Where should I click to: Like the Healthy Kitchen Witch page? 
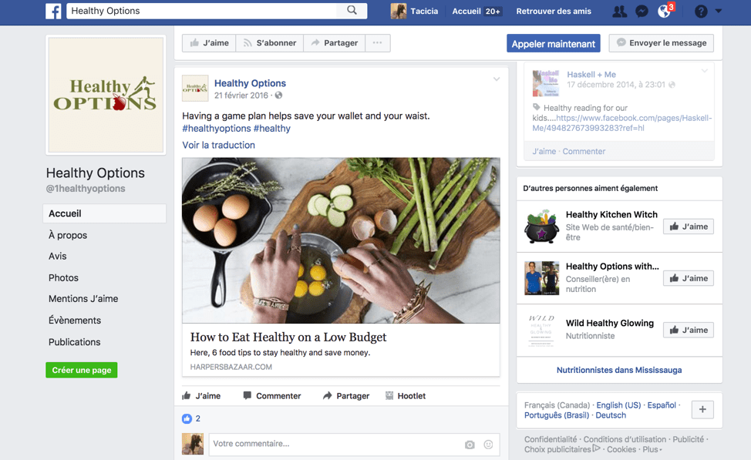tap(688, 227)
